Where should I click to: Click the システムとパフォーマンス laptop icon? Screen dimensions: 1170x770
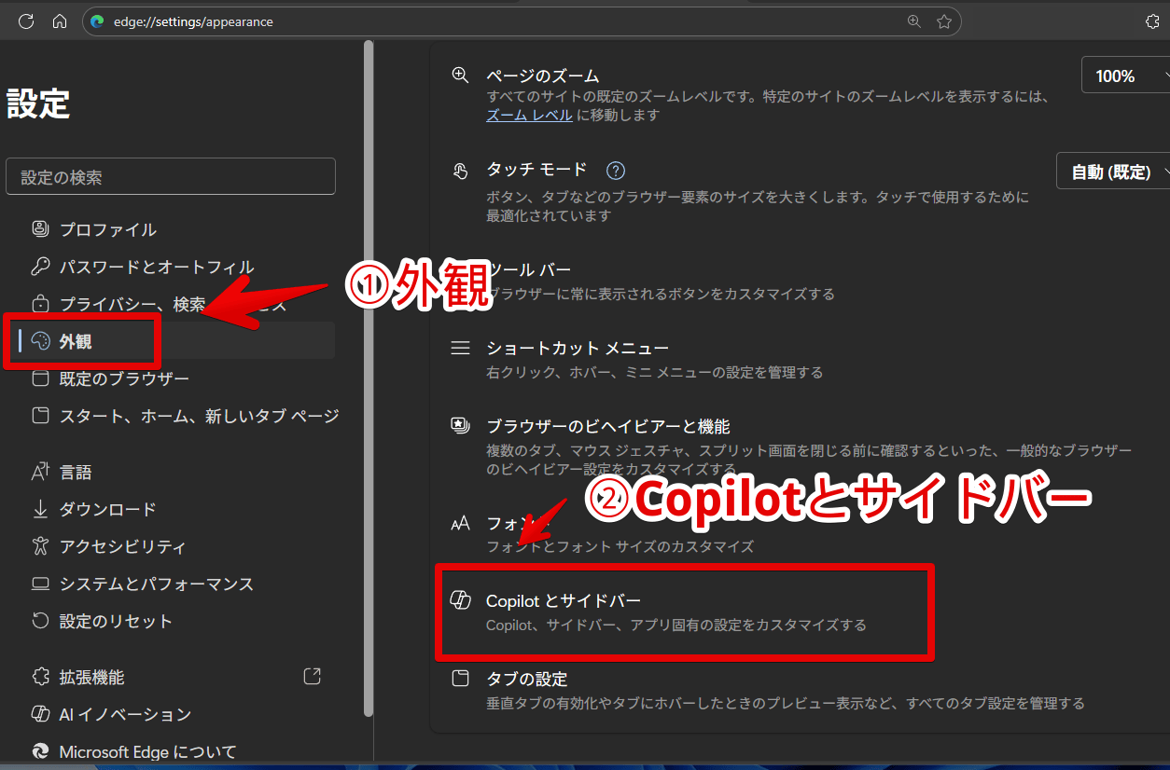[40, 584]
